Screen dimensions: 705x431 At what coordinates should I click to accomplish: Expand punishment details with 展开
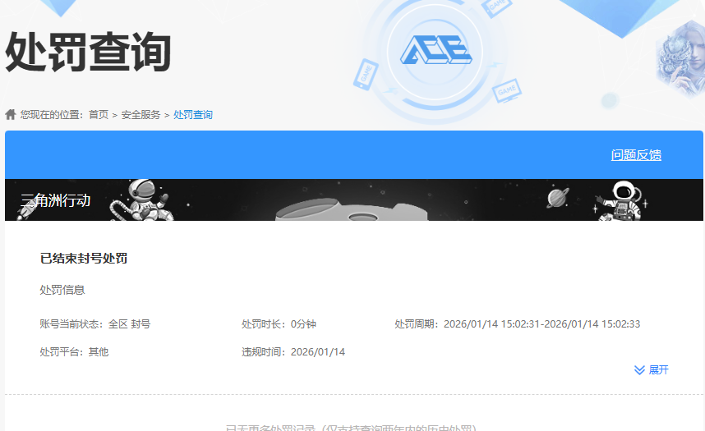(x=651, y=370)
